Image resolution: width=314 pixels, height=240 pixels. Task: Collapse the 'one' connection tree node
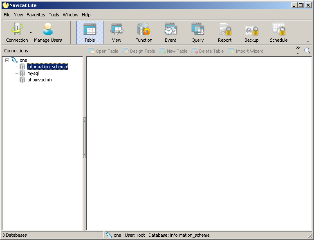tap(7, 60)
